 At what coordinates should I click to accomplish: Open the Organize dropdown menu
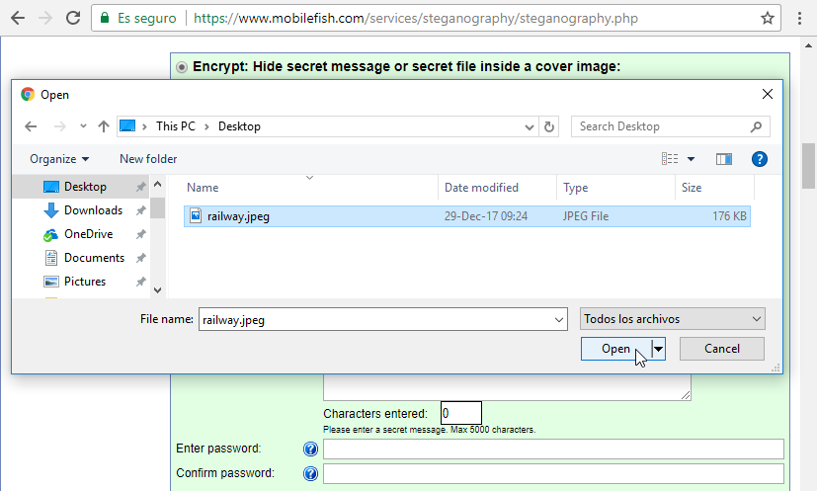point(59,159)
